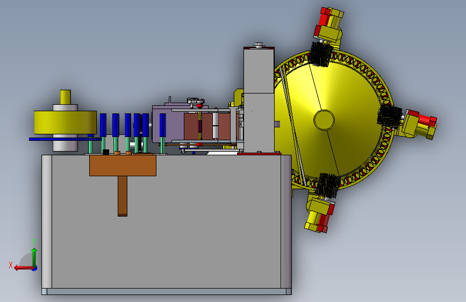Select the right-side red and yellow actuator
The height and width of the screenshot is (302, 466).
[x=419, y=124]
